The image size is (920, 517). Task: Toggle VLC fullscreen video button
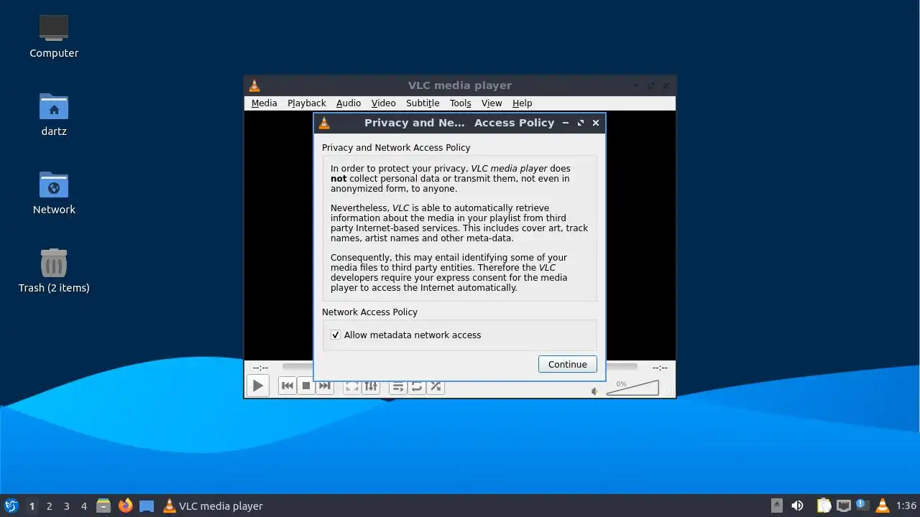(352, 386)
